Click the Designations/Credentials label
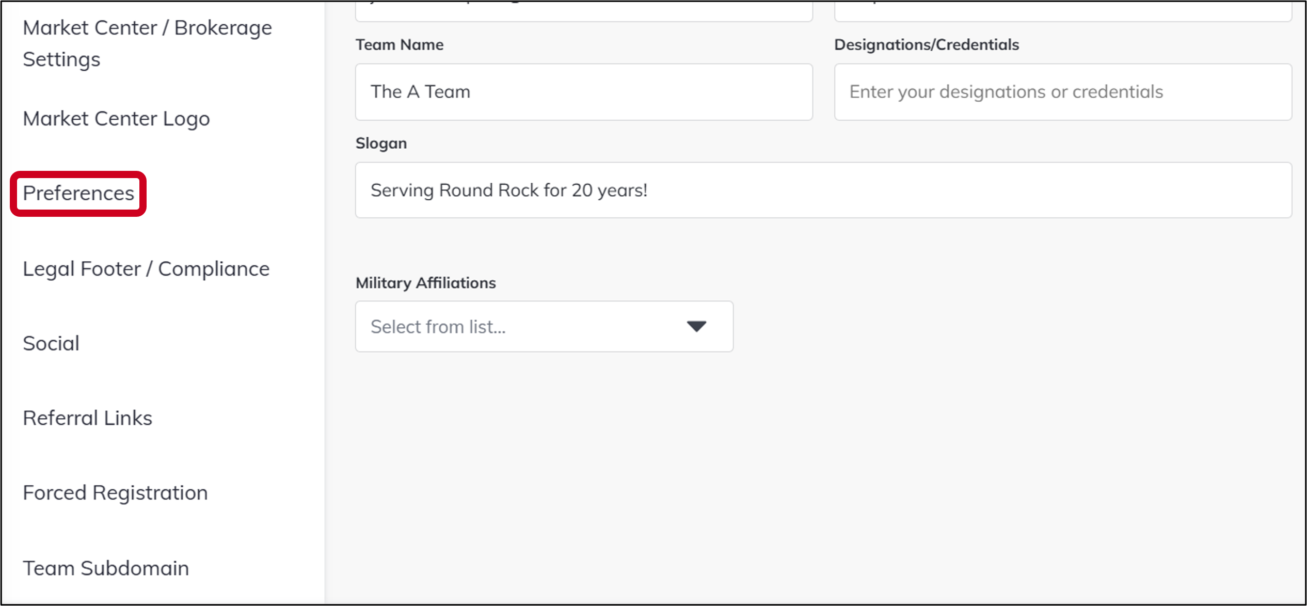1307x606 pixels. (927, 45)
